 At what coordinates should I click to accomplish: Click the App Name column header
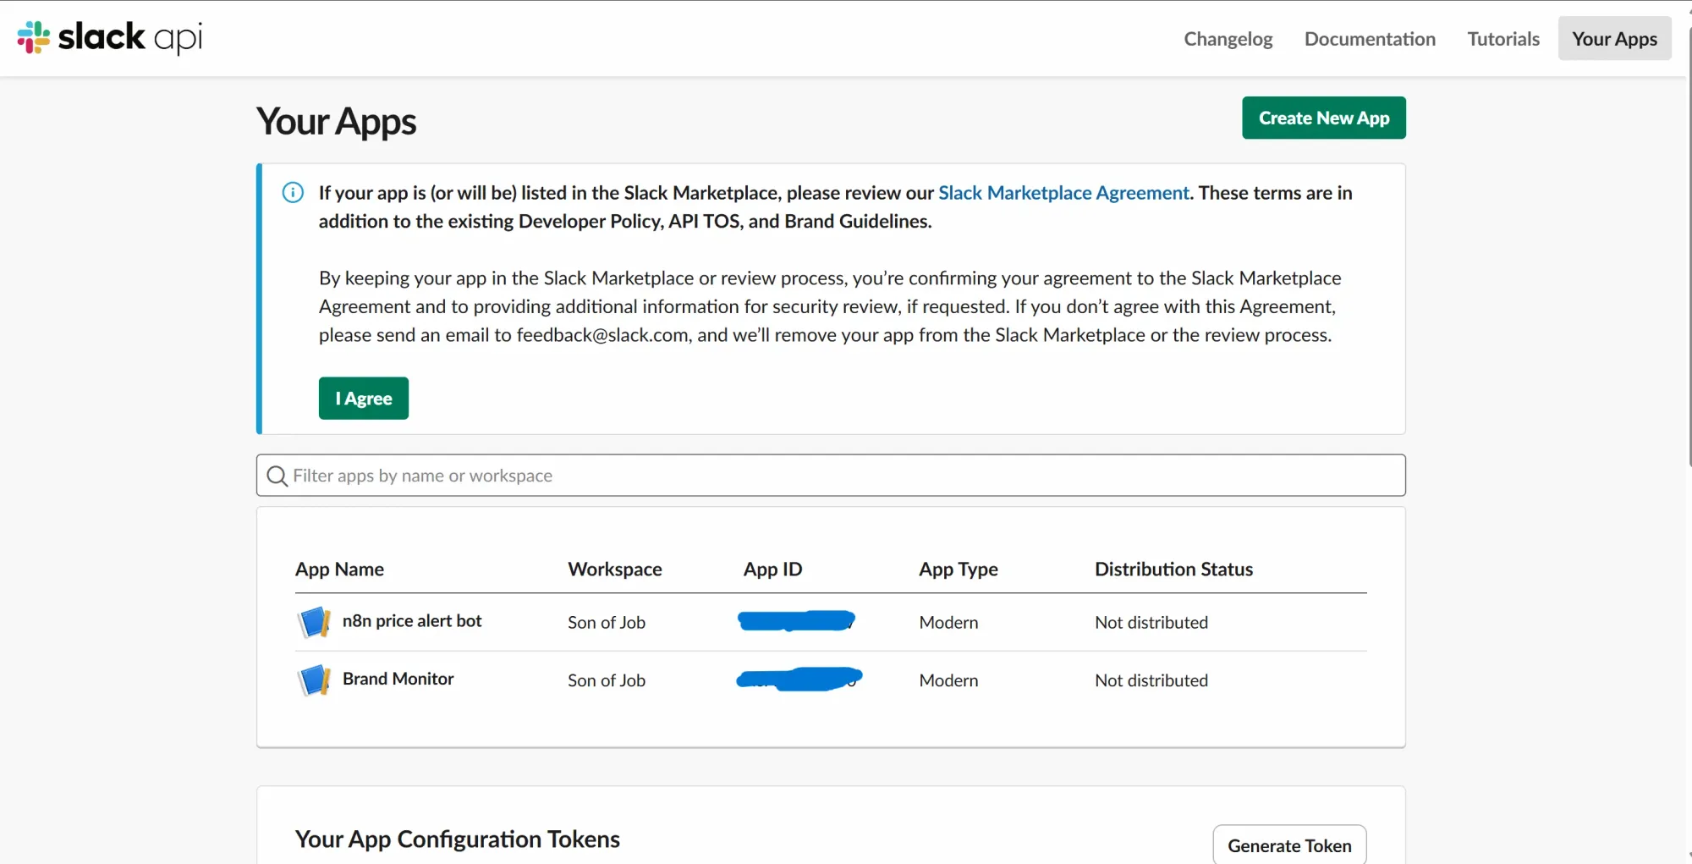[339, 570]
